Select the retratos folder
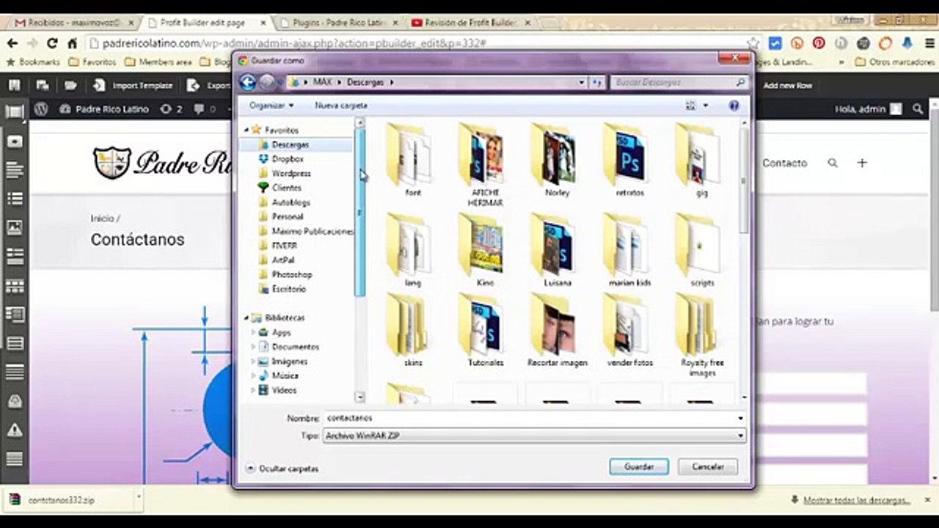Image resolution: width=939 pixels, height=528 pixels. 629,161
